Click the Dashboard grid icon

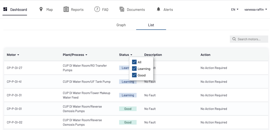click(x=5, y=9)
